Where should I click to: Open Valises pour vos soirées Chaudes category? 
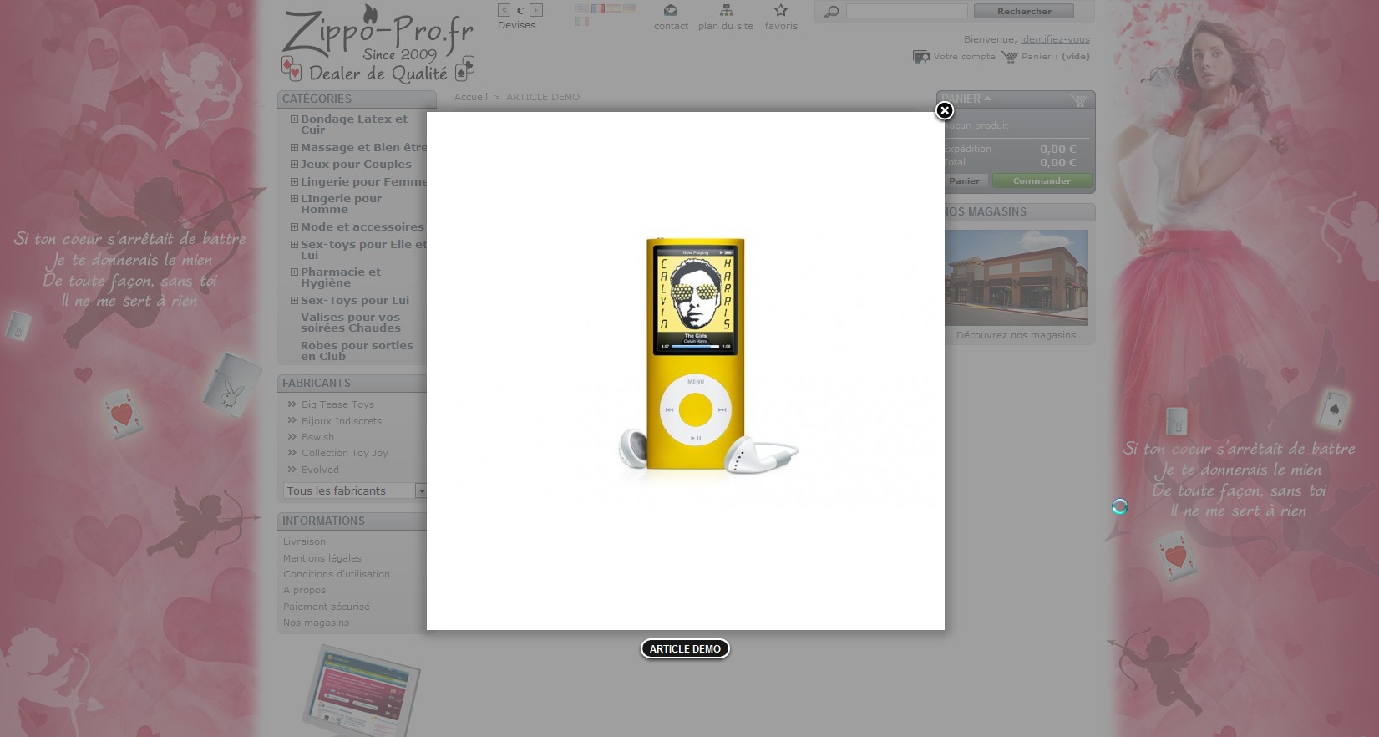[350, 323]
